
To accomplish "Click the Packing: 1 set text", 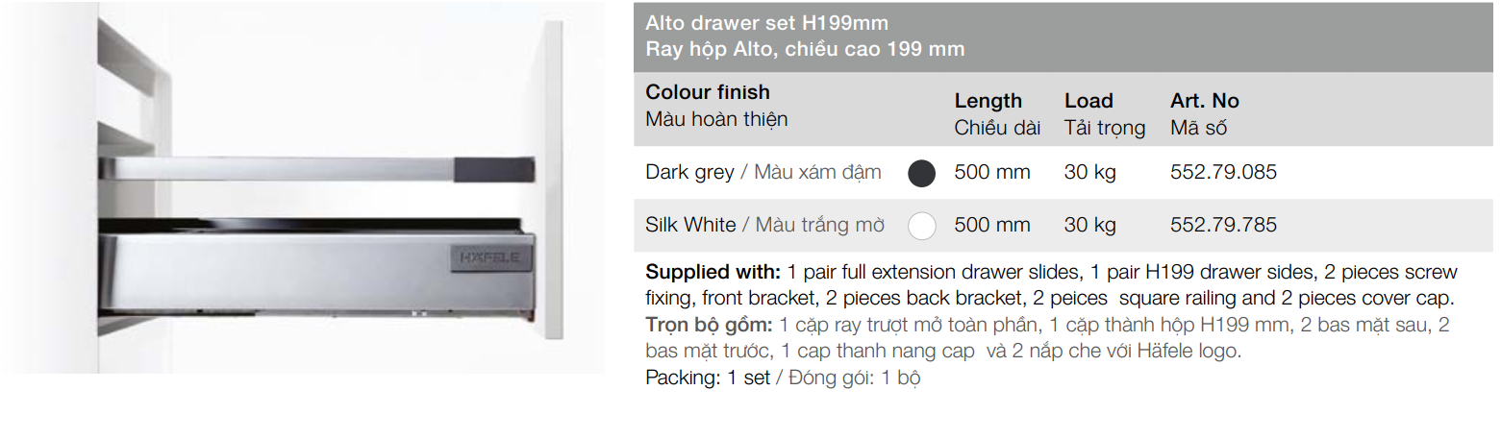I will (708, 378).
